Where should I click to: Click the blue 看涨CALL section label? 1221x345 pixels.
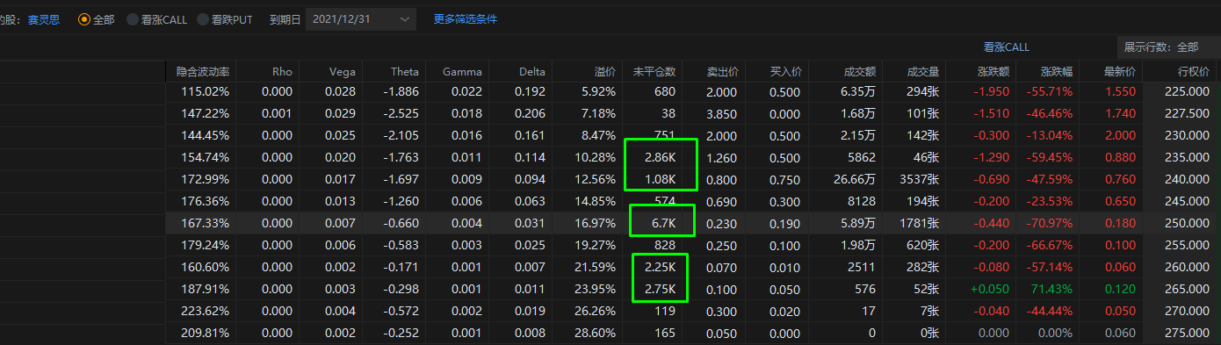[1006, 47]
